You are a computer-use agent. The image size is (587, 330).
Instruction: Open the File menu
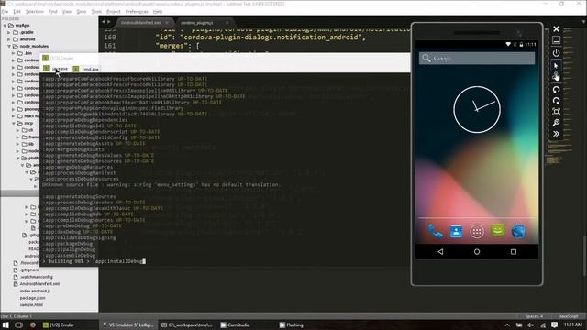pyautogui.click(x=5, y=12)
